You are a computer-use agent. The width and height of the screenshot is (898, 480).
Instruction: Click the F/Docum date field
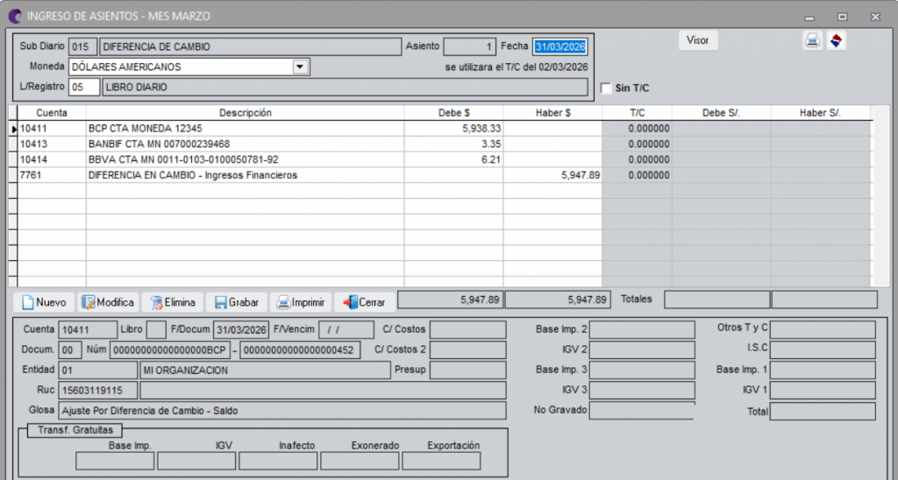pos(240,330)
